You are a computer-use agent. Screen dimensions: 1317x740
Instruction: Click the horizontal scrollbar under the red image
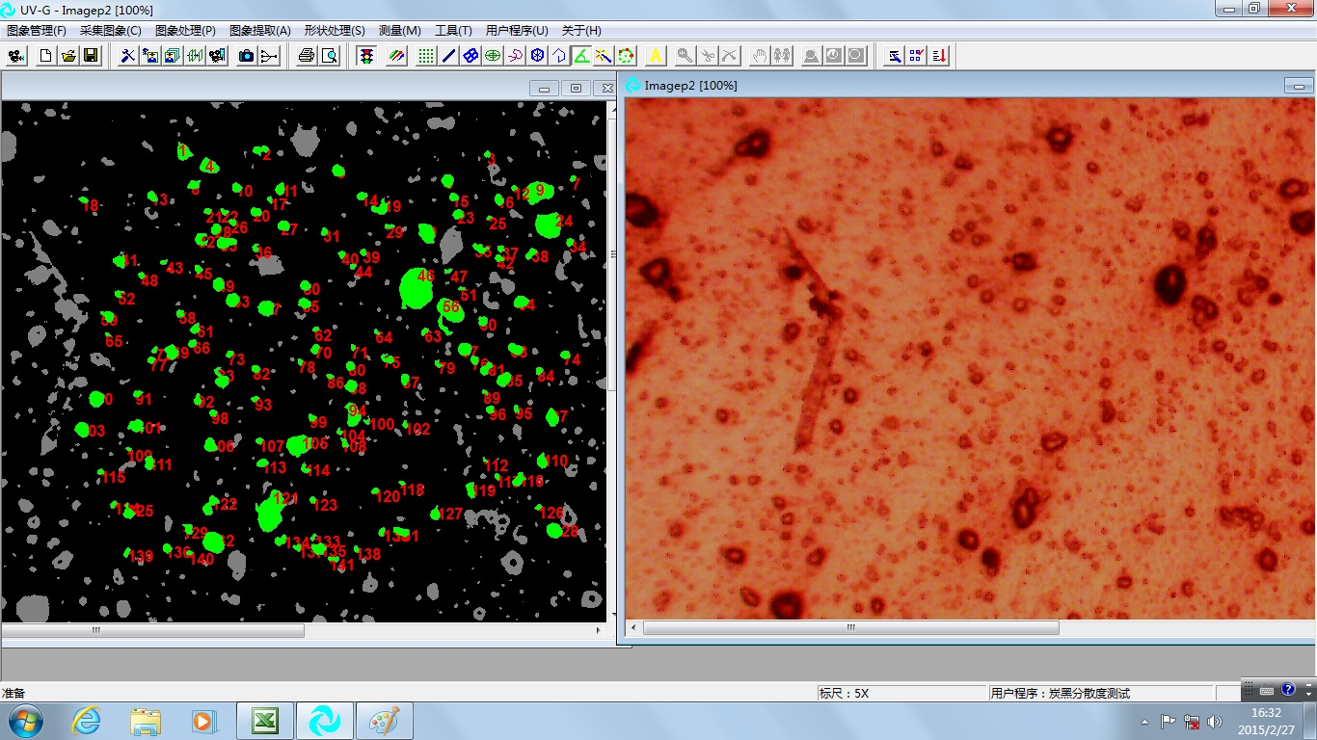[x=850, y=627]
